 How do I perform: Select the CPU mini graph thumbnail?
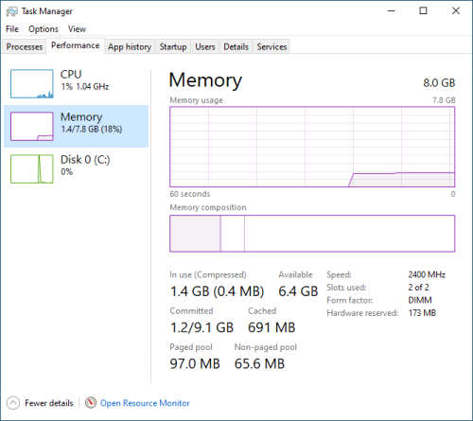pos(32,83)
